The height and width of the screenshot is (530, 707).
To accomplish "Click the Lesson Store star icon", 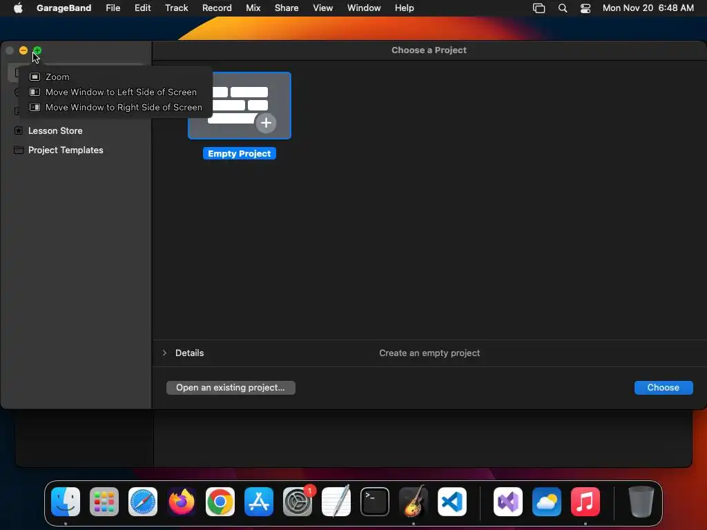I will 19,130.
